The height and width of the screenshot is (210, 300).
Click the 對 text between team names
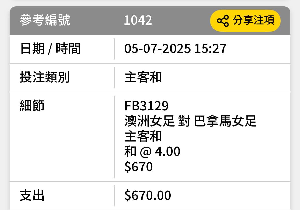[184, 121]
